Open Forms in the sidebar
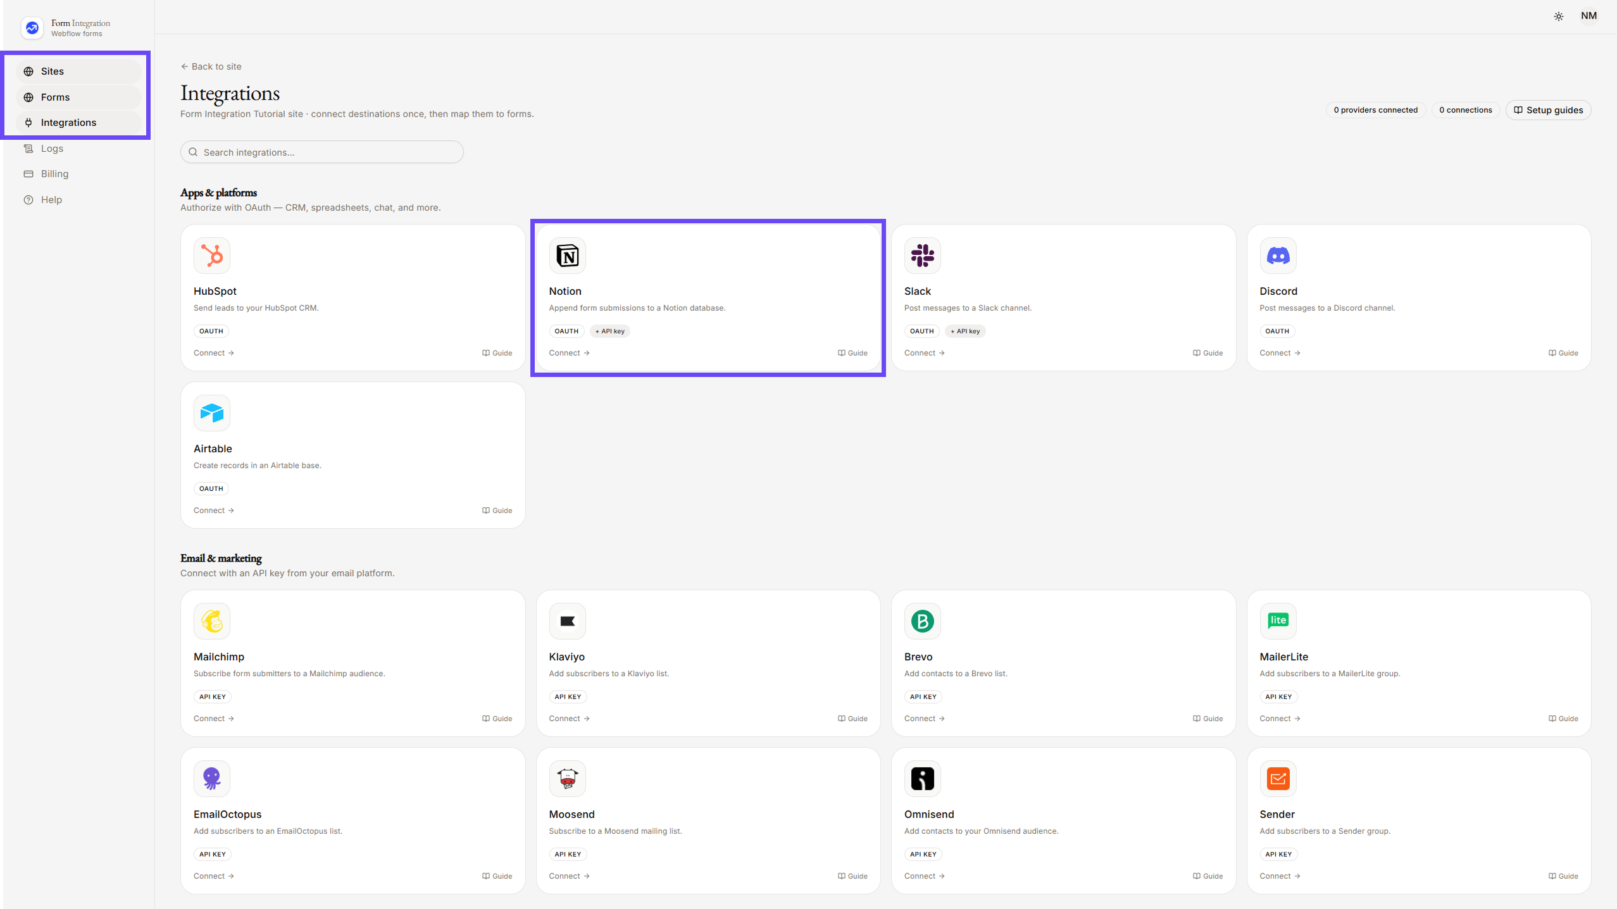This screenshot has height=909, width=1617. point(78,97)
